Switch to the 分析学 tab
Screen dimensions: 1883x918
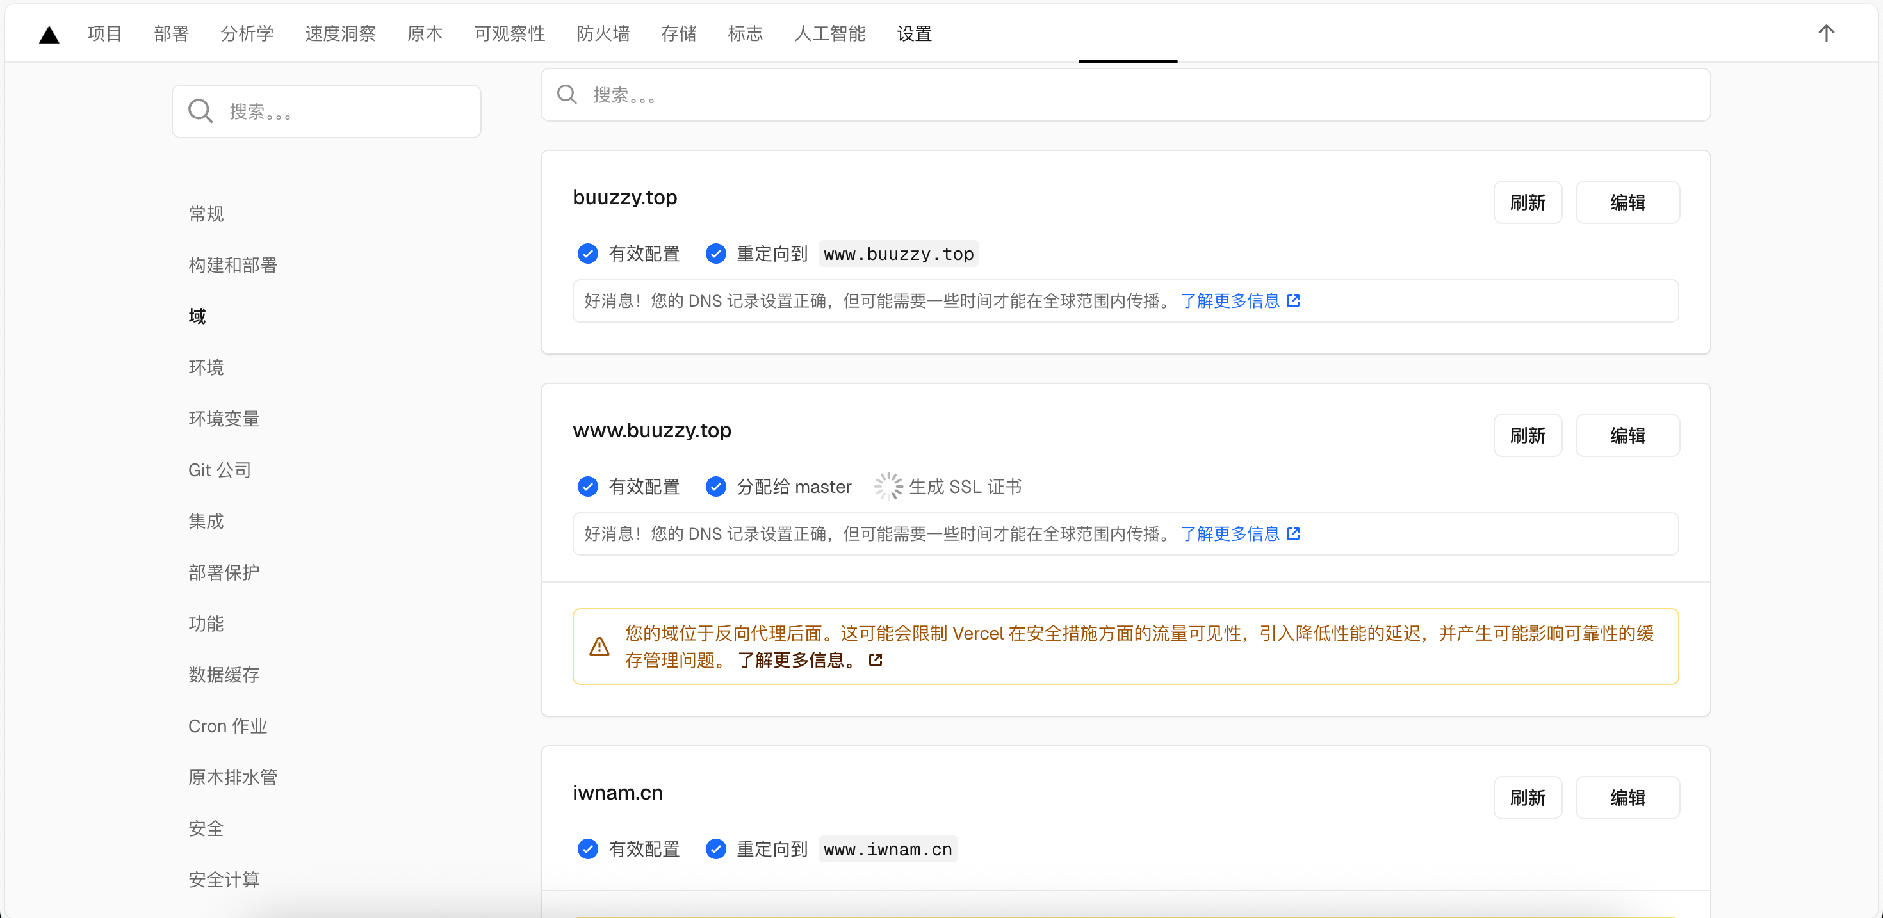(247, 34)
